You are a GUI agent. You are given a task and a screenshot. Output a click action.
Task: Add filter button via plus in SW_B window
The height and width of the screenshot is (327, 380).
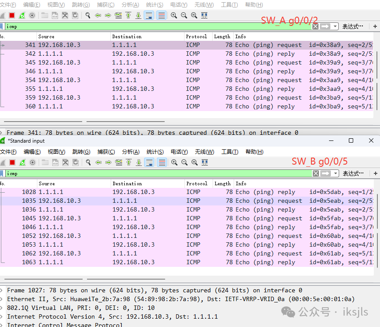pos(376,173)
